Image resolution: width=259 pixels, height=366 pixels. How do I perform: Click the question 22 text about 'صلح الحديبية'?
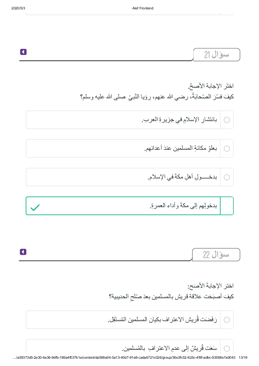click(x=171, y=297)
